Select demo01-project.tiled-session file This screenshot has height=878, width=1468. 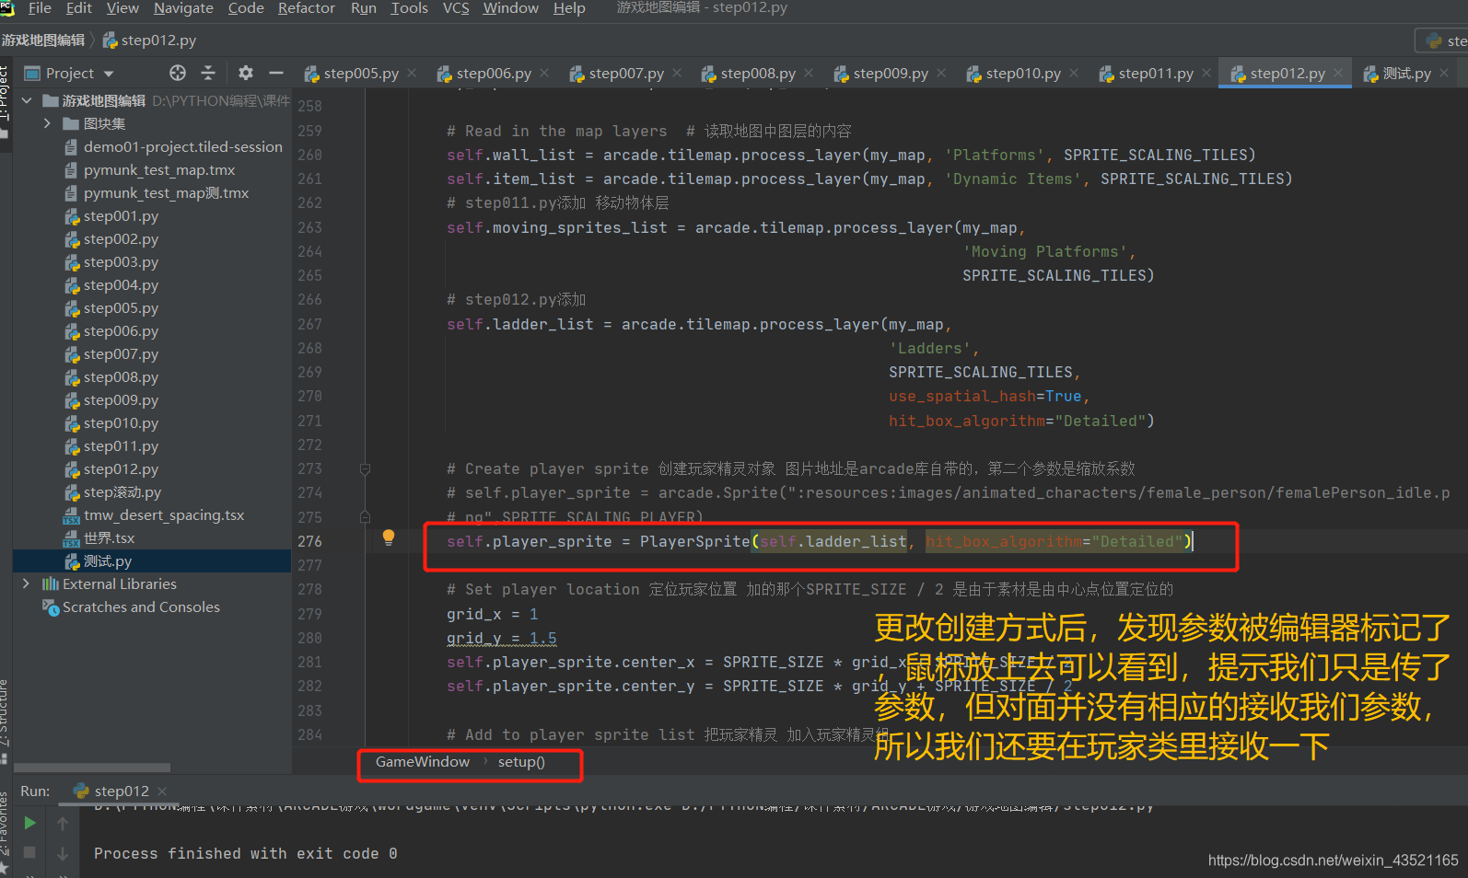click(x=182, y=147)
